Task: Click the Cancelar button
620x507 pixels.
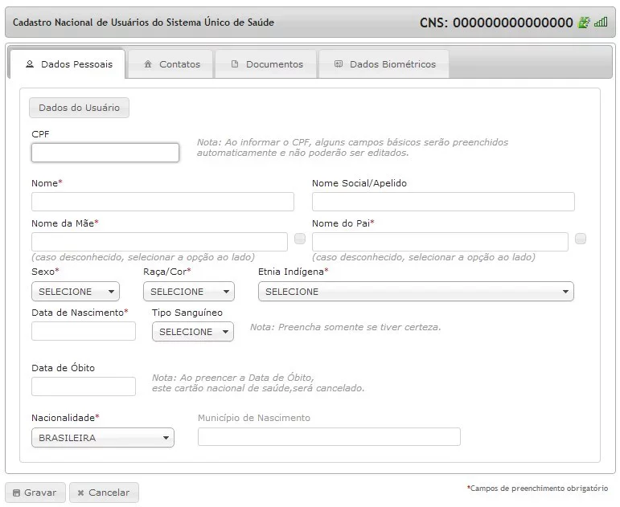Action: click(x=104, y=493)
